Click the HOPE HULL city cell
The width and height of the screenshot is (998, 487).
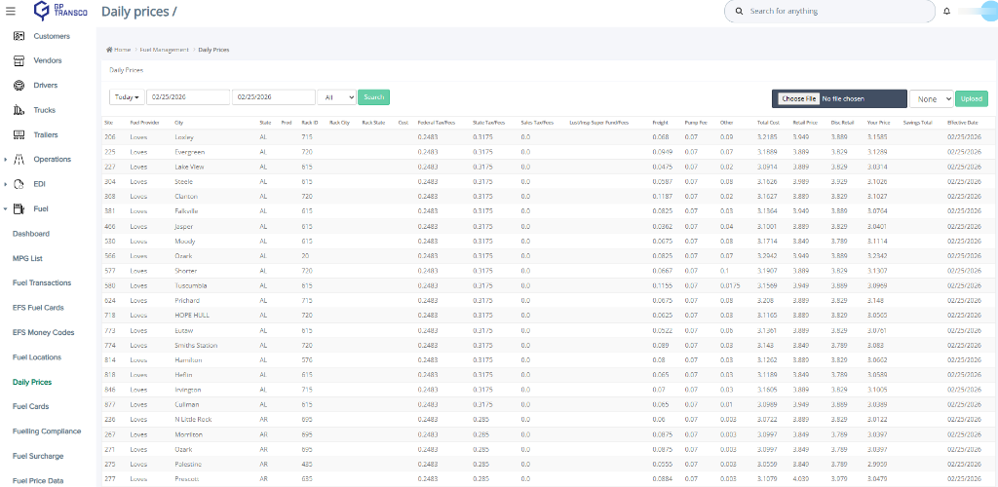click(x=192, y=316)
